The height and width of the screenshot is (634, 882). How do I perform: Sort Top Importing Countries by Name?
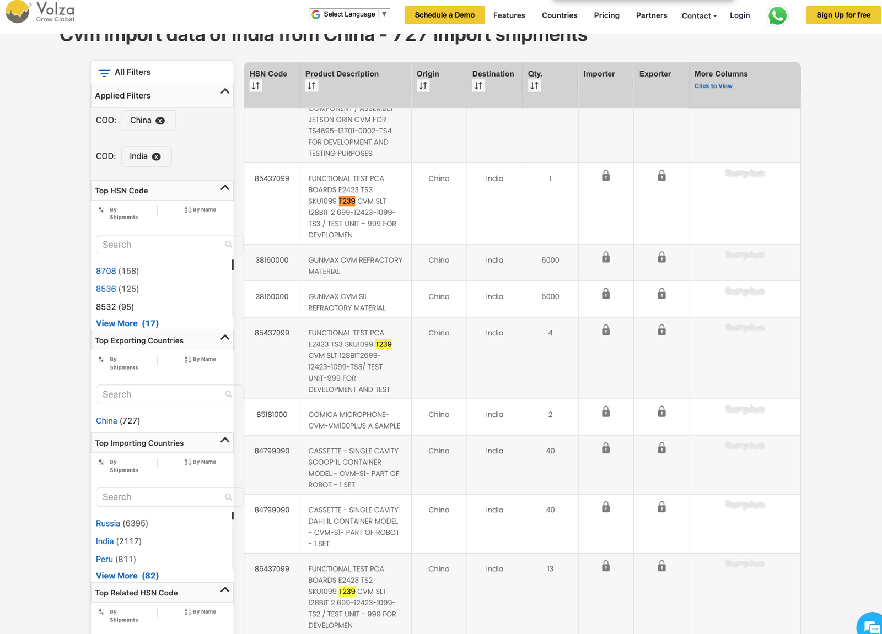(200, 462)
